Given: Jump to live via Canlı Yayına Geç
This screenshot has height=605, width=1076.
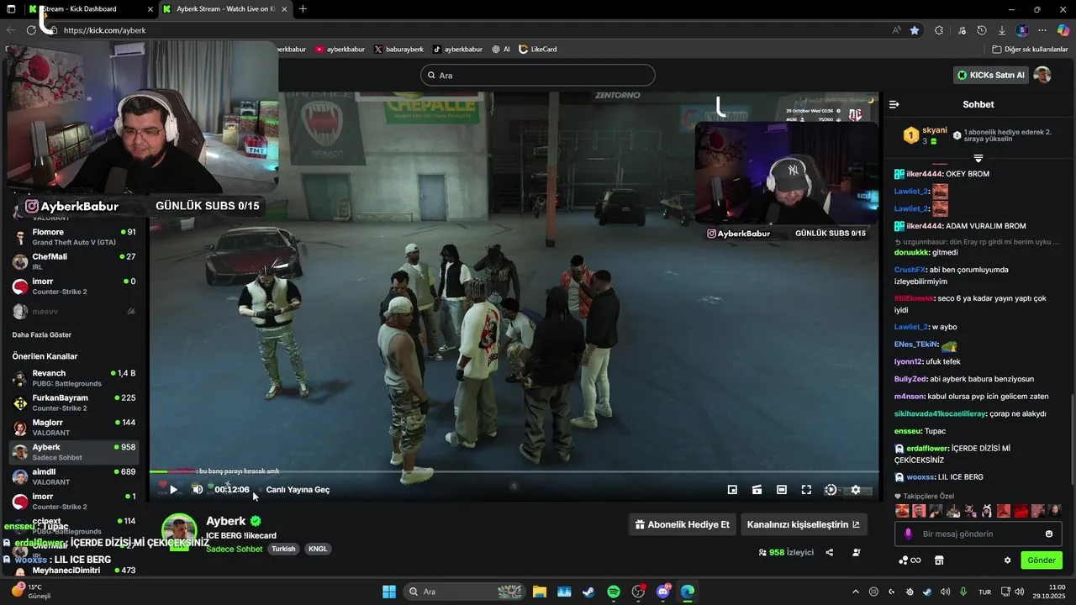Looking at the screenshot, I should tap(298, 490).
